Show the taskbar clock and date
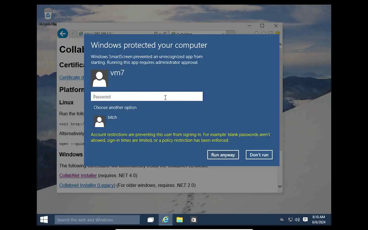The height and width of the screenshot is (230, 368). tap(319, 220)
